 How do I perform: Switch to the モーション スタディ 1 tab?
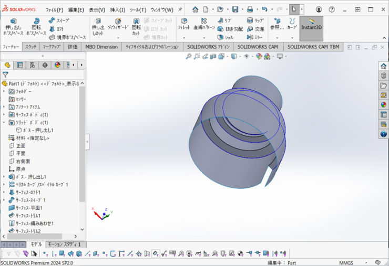65,244
